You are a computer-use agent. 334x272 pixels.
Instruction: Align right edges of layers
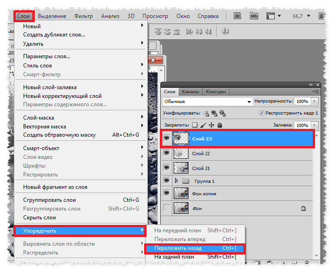click(208, 32)
